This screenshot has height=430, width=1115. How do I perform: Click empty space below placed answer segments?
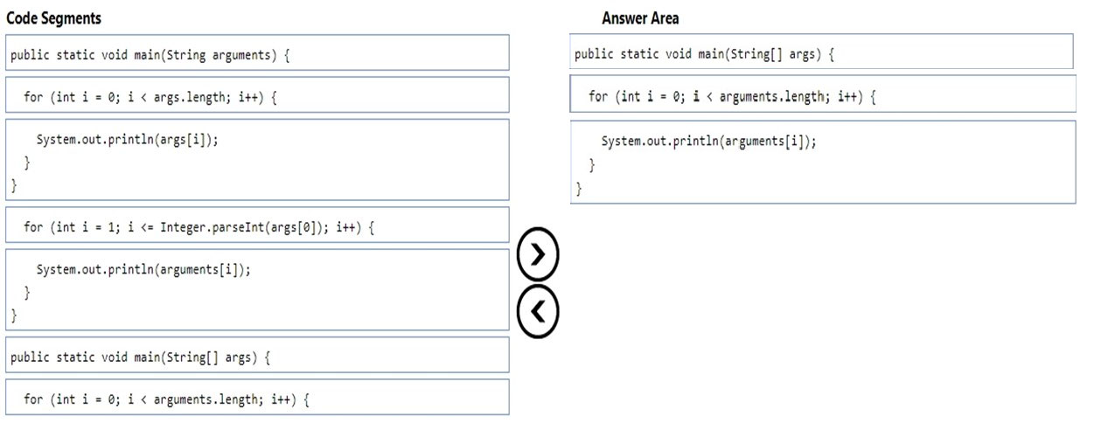coord(822,315)
